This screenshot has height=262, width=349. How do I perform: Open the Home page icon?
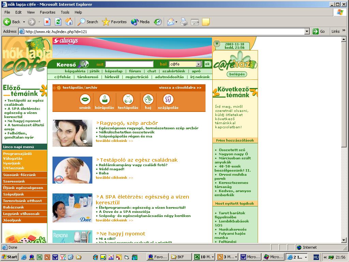tap(69, 22)
